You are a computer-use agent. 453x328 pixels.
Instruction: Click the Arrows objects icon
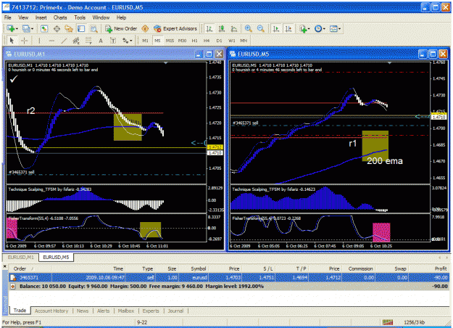click(x=125, y=41)
